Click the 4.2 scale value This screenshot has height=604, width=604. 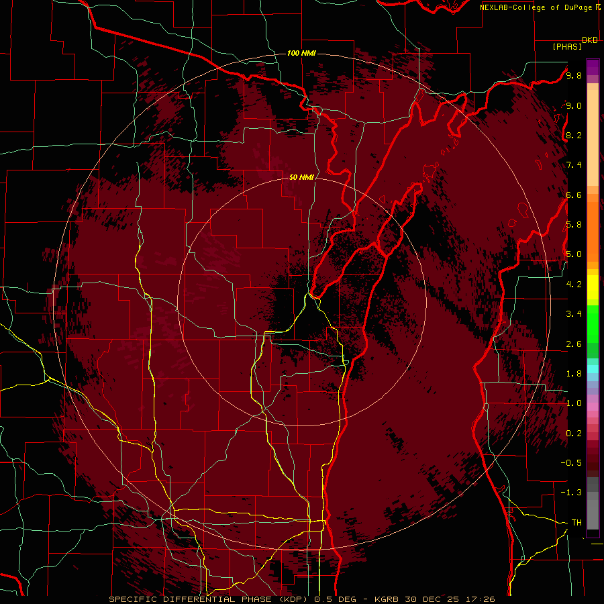click(x=574, y=285)
